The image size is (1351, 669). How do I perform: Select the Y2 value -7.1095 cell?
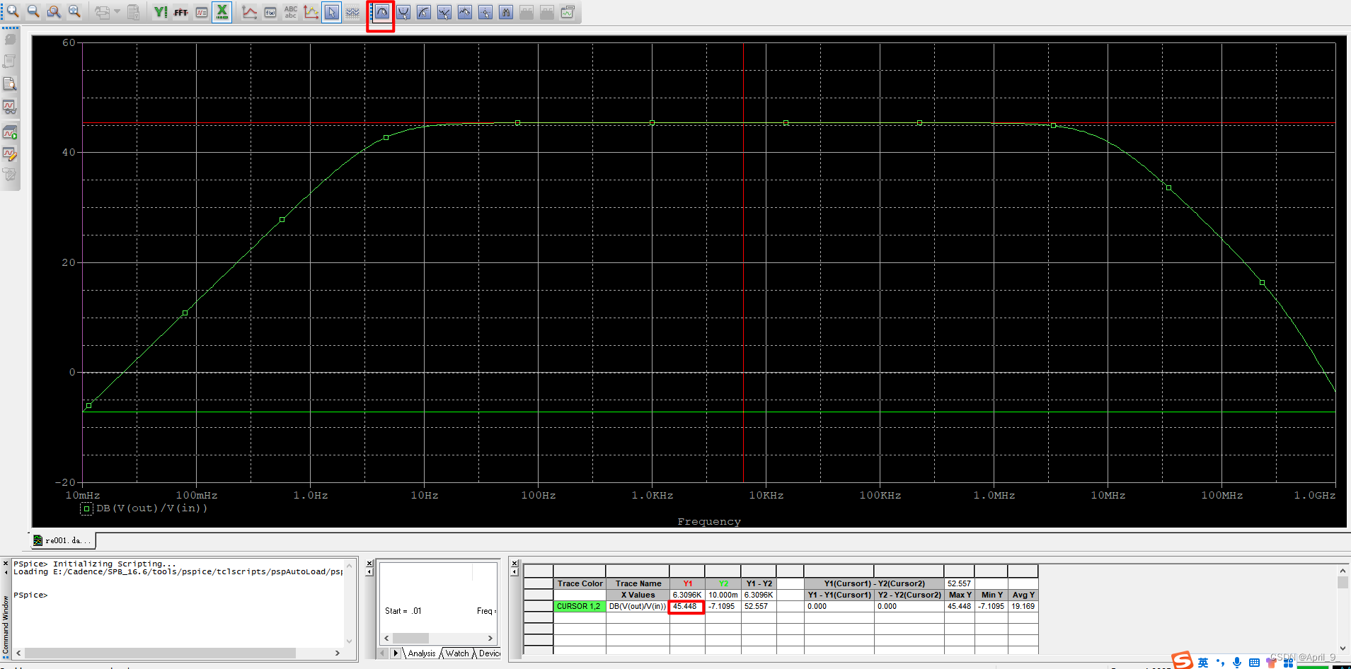pos(723,606)
